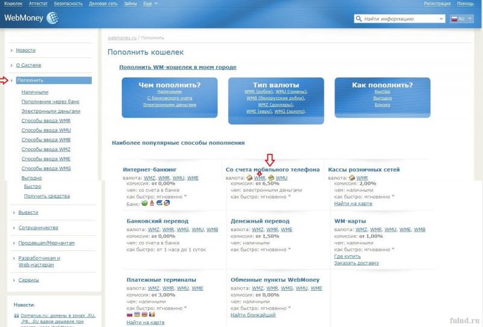Expand the Сотрудничество sidebar section
The height and width of the screenshot is (327, 483).
[37, 227]
